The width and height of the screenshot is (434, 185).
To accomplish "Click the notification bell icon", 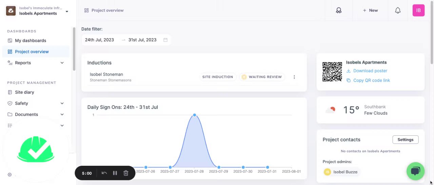I will 398,10.
